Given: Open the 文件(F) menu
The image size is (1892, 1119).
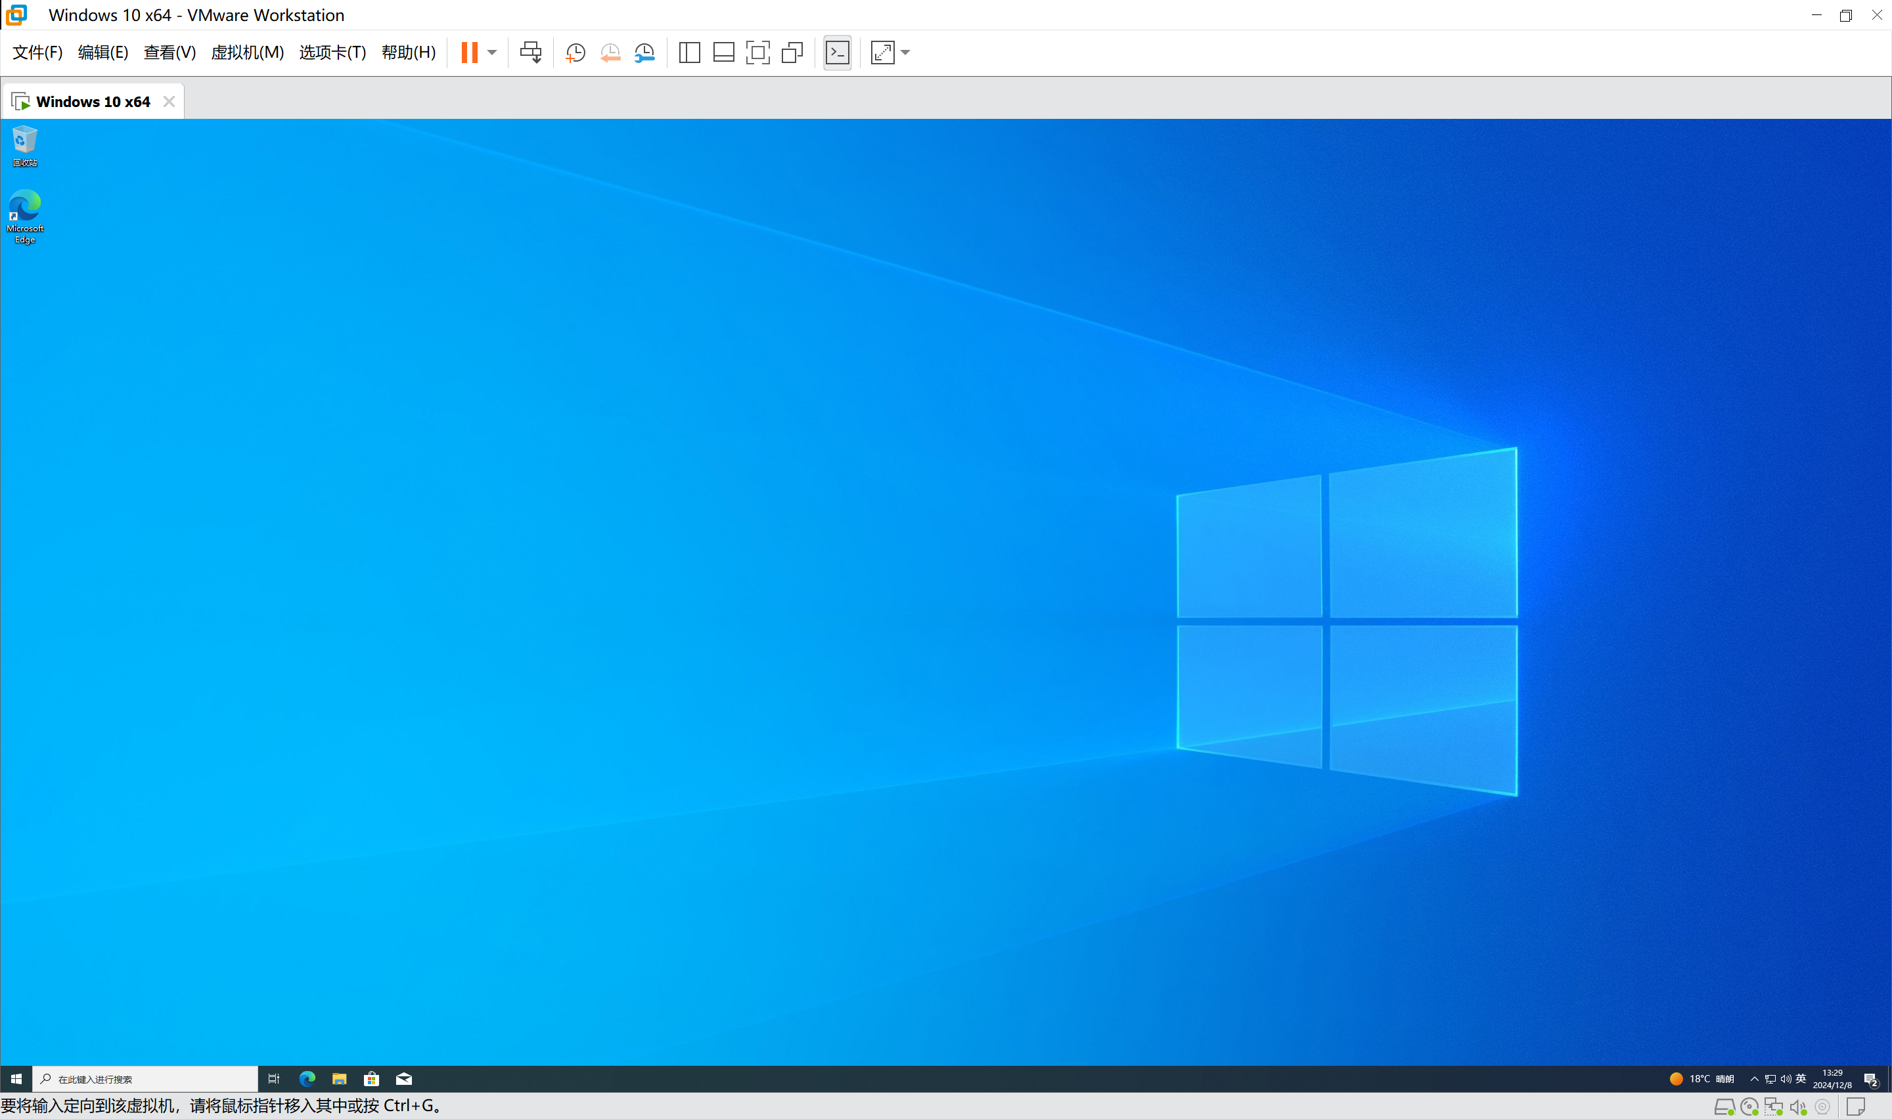Looking at the screenshot, I should coord(37,52).
